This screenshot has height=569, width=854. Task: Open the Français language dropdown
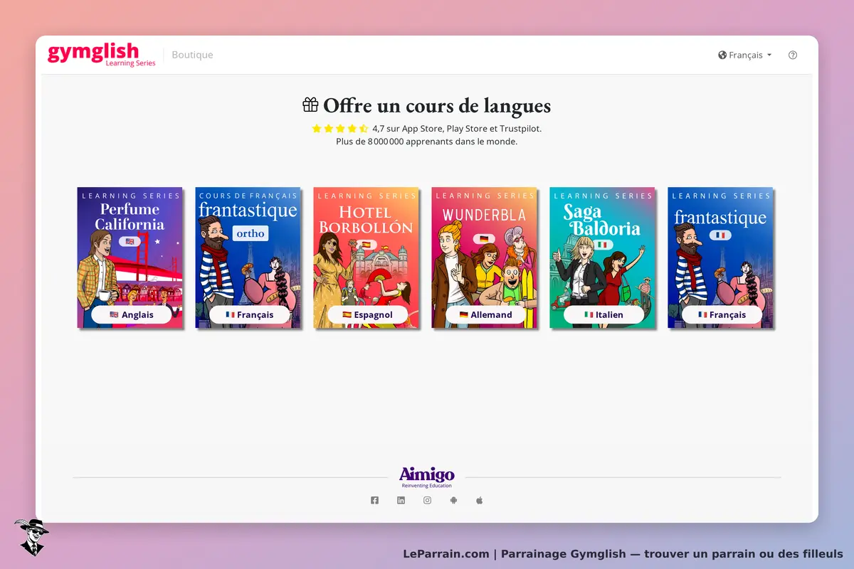point(745,55)
